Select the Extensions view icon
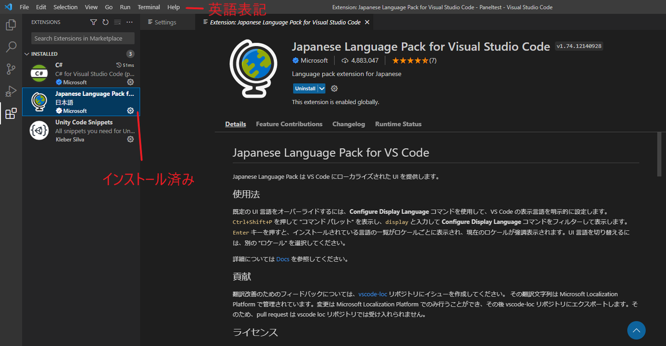 (11, 114)
